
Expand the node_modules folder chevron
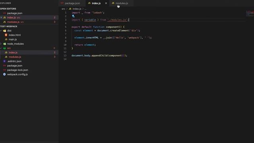[x=1, y=44]
